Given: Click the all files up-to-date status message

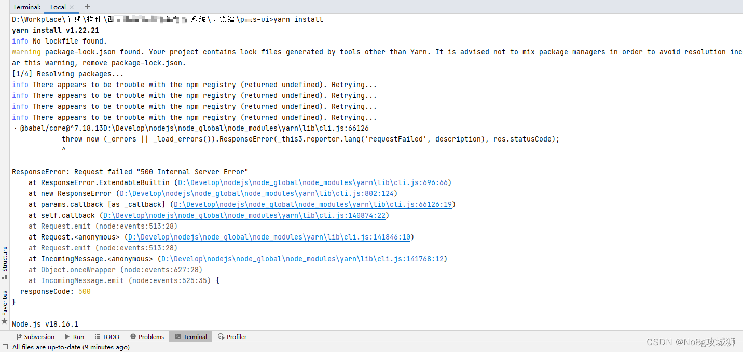Looking at the screenshot, I should [72, 347].
